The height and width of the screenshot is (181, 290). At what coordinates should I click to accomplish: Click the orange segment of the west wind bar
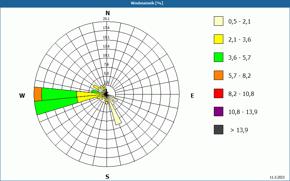(38, 94)
